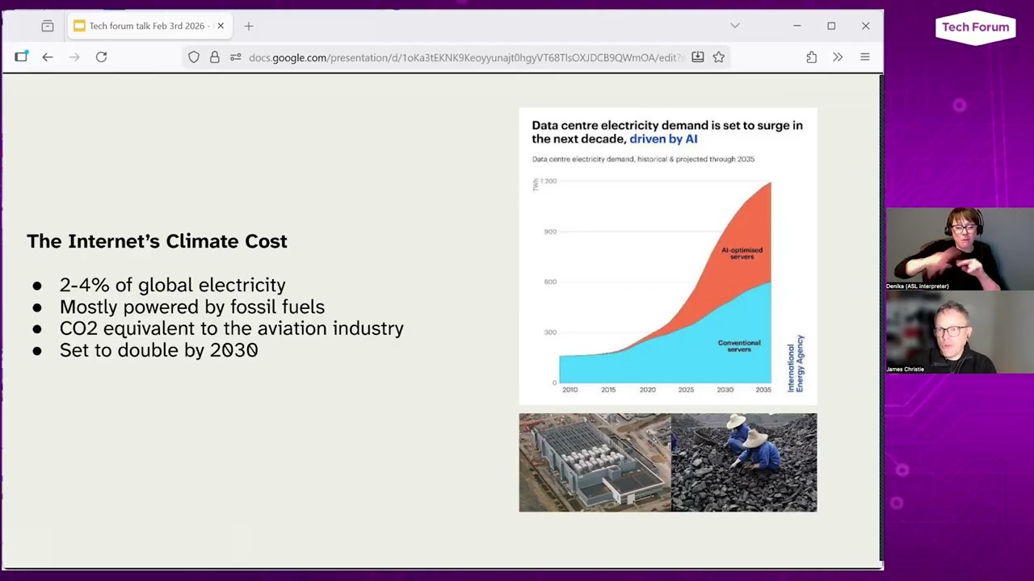Go back with the back arrow

(48, 57)
